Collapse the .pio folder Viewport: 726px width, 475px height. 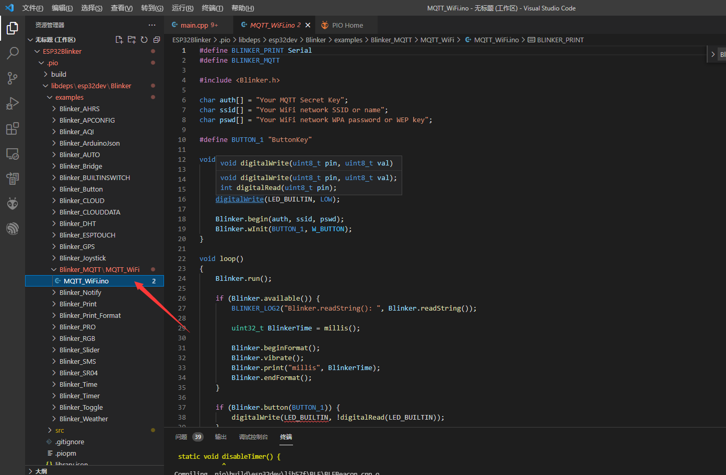pos(95,63)
